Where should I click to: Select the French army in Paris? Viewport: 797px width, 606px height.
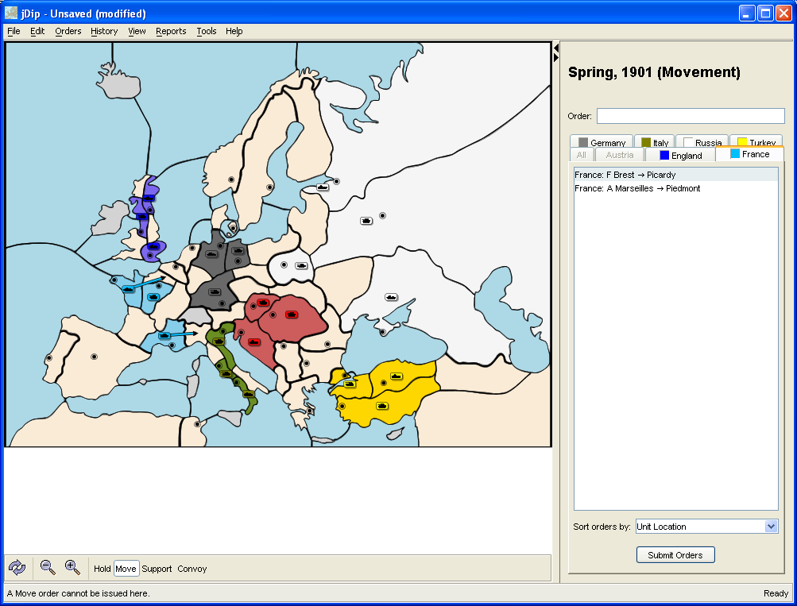pyautogui.click(x=153, y=297)
